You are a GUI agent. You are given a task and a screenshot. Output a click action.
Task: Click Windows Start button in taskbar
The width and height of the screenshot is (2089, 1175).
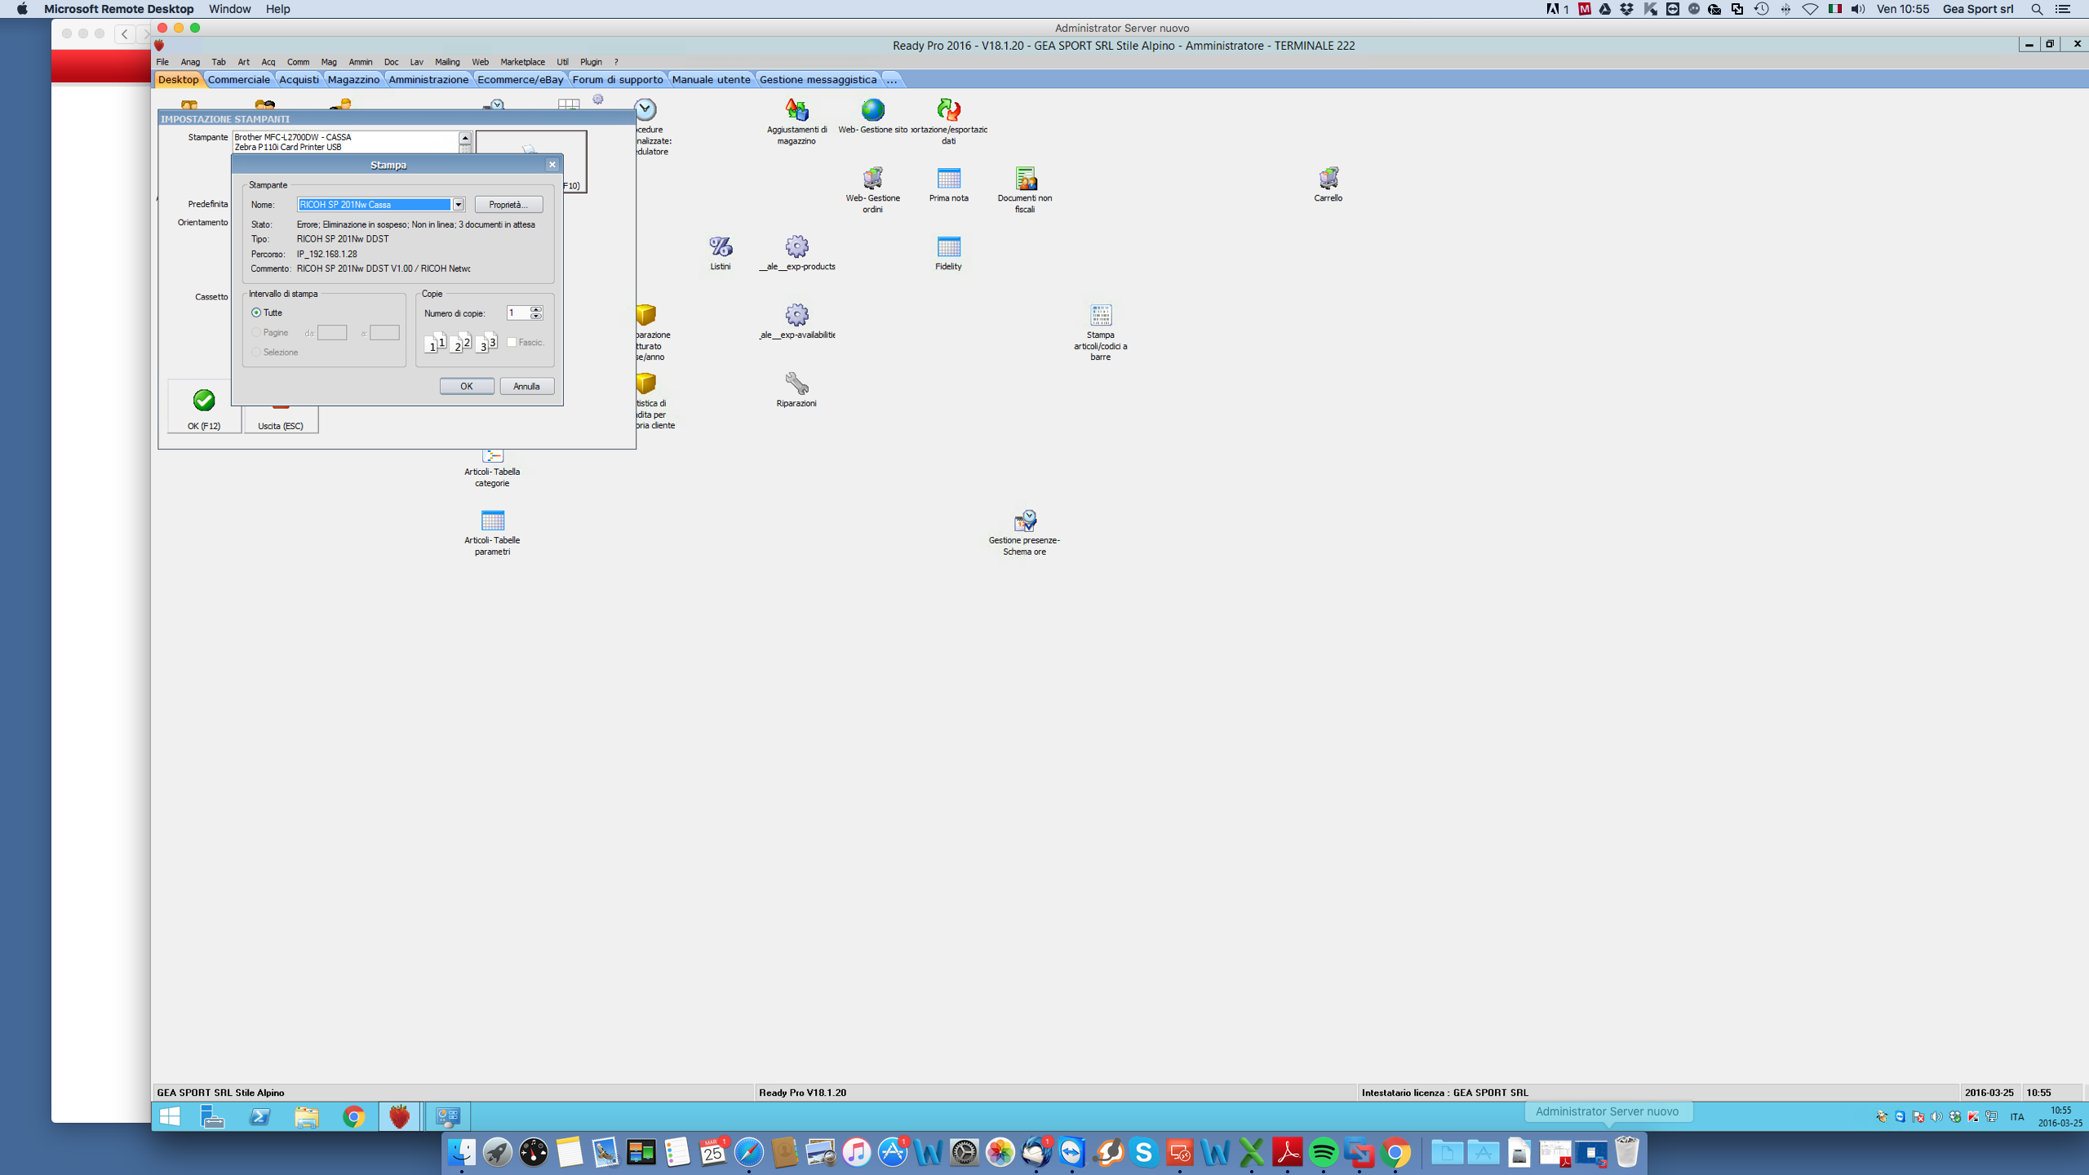click(170, 1116)
